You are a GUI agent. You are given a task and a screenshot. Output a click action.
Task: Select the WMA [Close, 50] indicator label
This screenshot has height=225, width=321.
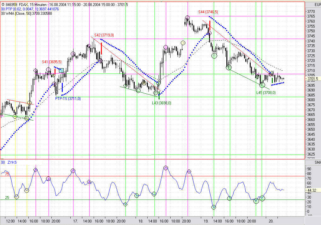(29, 14)
